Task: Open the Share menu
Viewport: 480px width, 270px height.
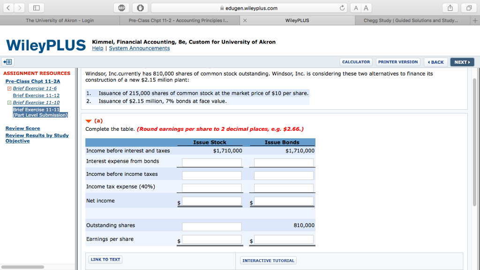Action: tap(450, 8)
